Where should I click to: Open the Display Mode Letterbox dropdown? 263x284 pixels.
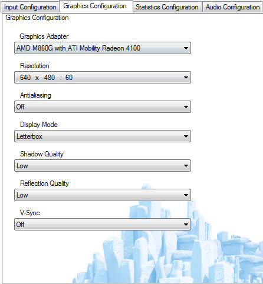point(103,136)
